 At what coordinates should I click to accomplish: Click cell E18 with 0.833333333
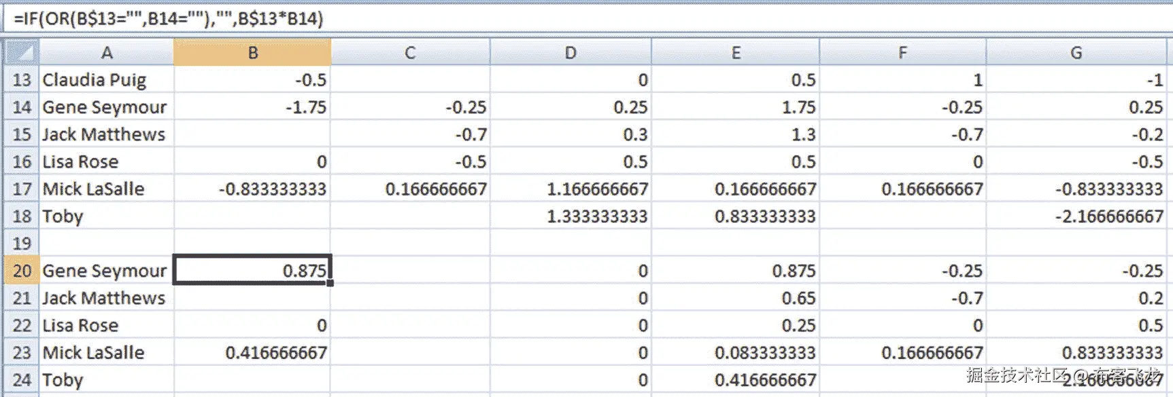[736, 216]
